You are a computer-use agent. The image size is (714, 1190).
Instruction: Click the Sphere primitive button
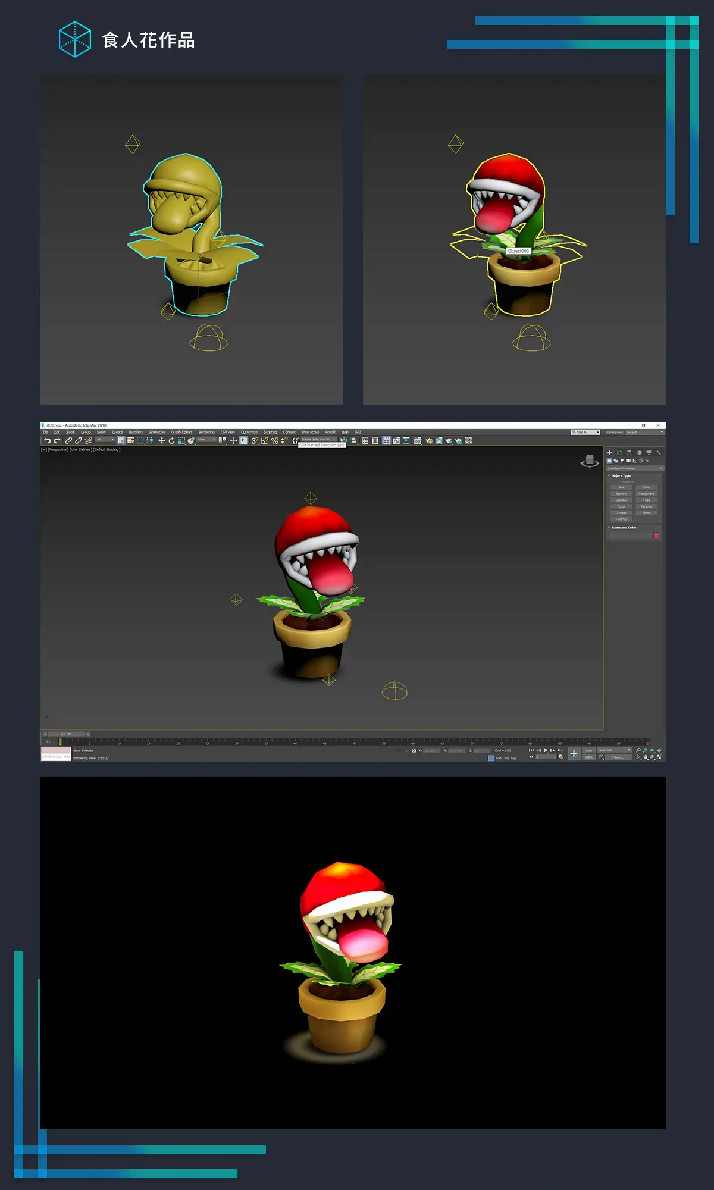point(621,494)
